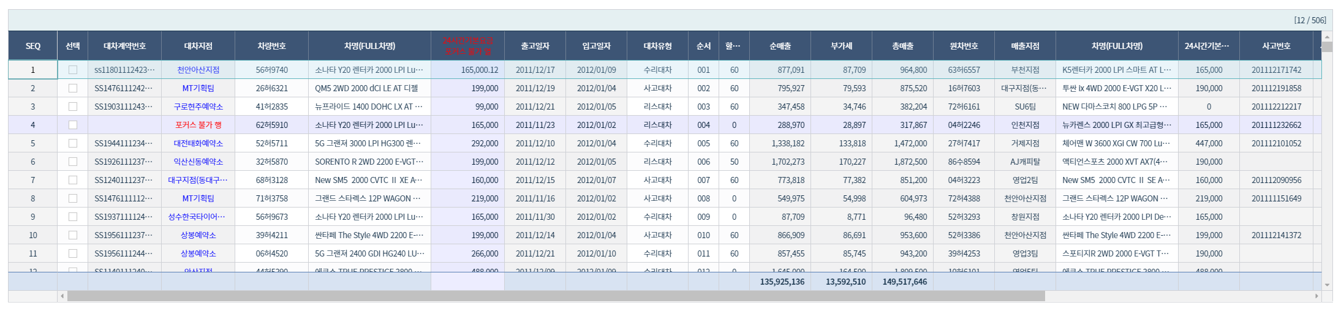Screen dimensions: 1341x311
Task: Click the vertical scrollbar up arrow
Action: coord(1327,37)
